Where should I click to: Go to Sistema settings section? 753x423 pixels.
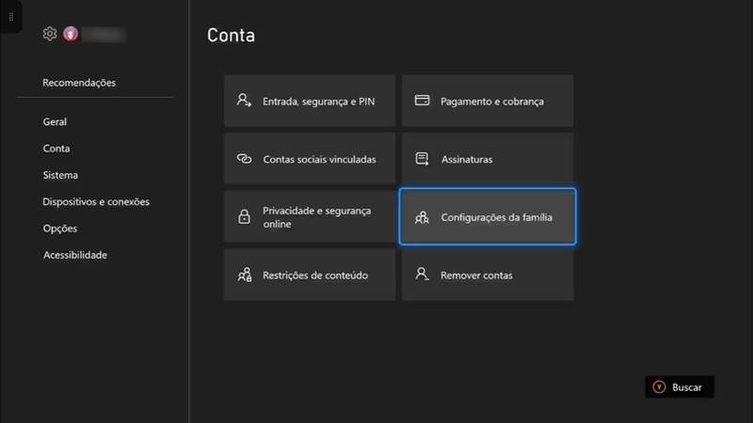(x=60, y=175)
